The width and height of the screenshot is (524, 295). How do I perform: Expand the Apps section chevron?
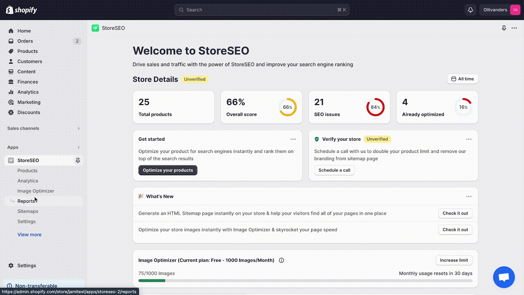(79, 147)
